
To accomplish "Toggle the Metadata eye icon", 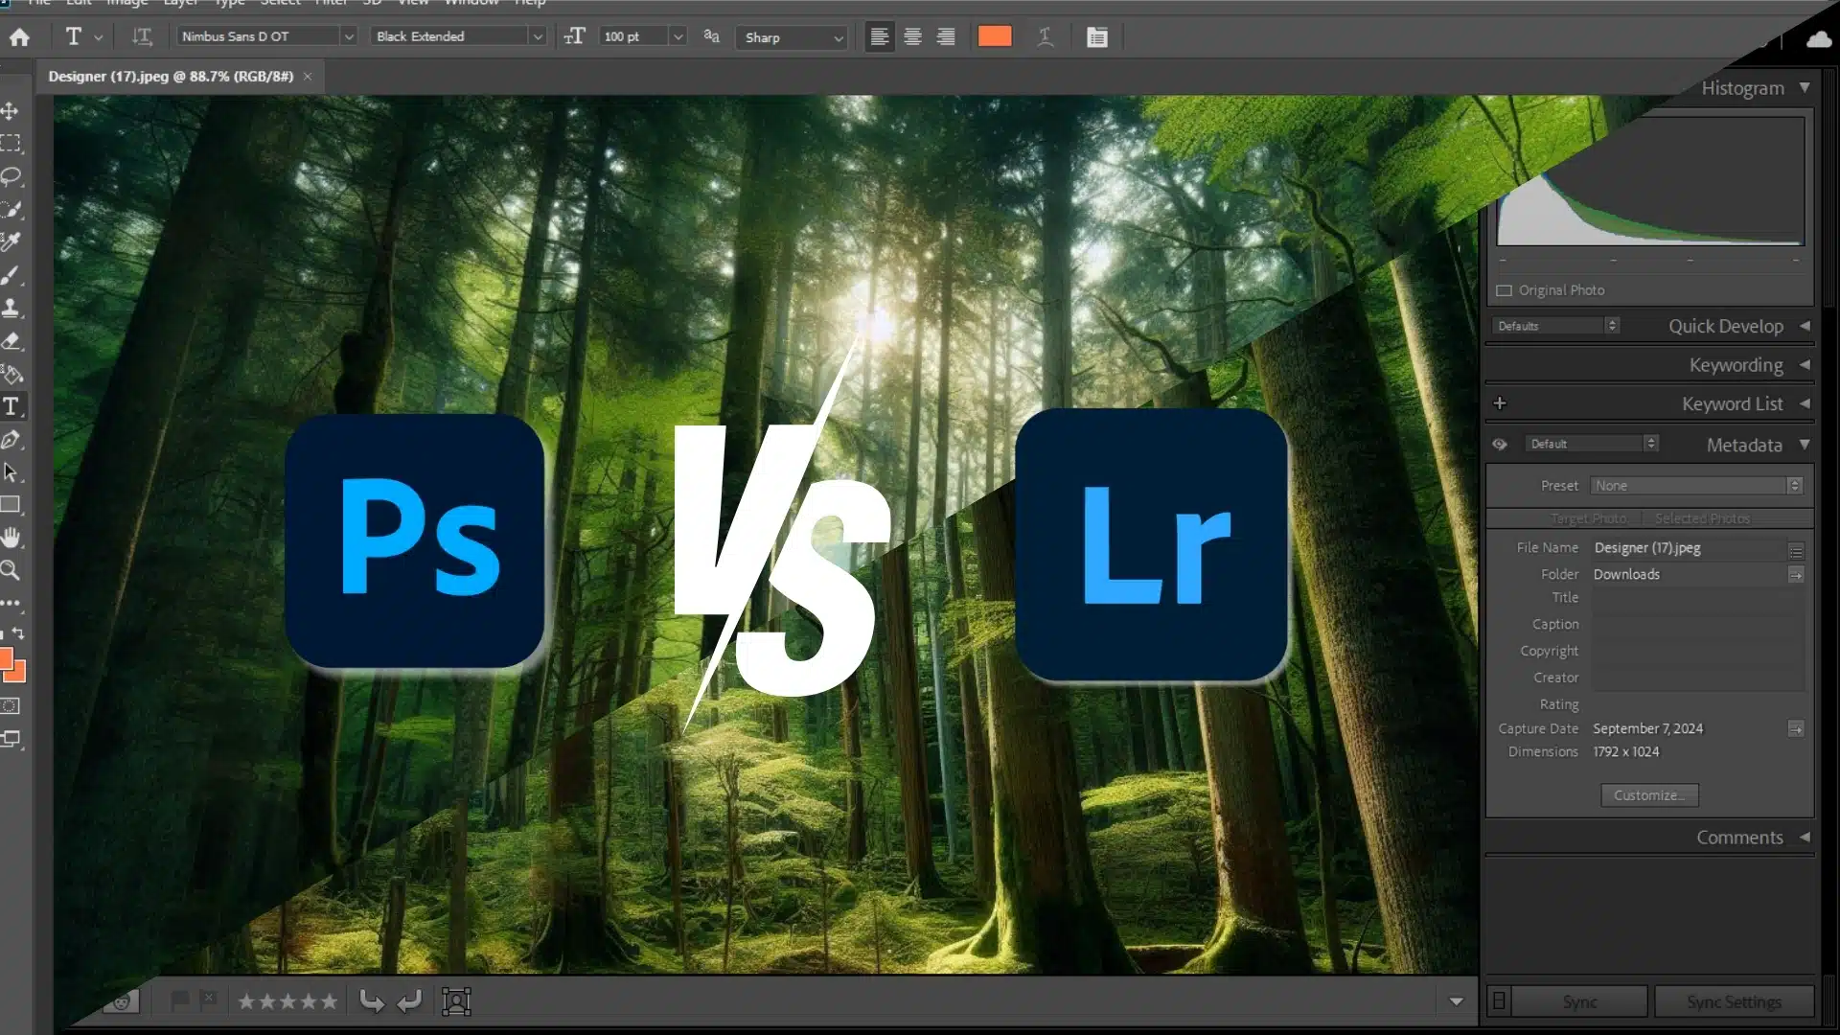I will (x=1500, y=444).
